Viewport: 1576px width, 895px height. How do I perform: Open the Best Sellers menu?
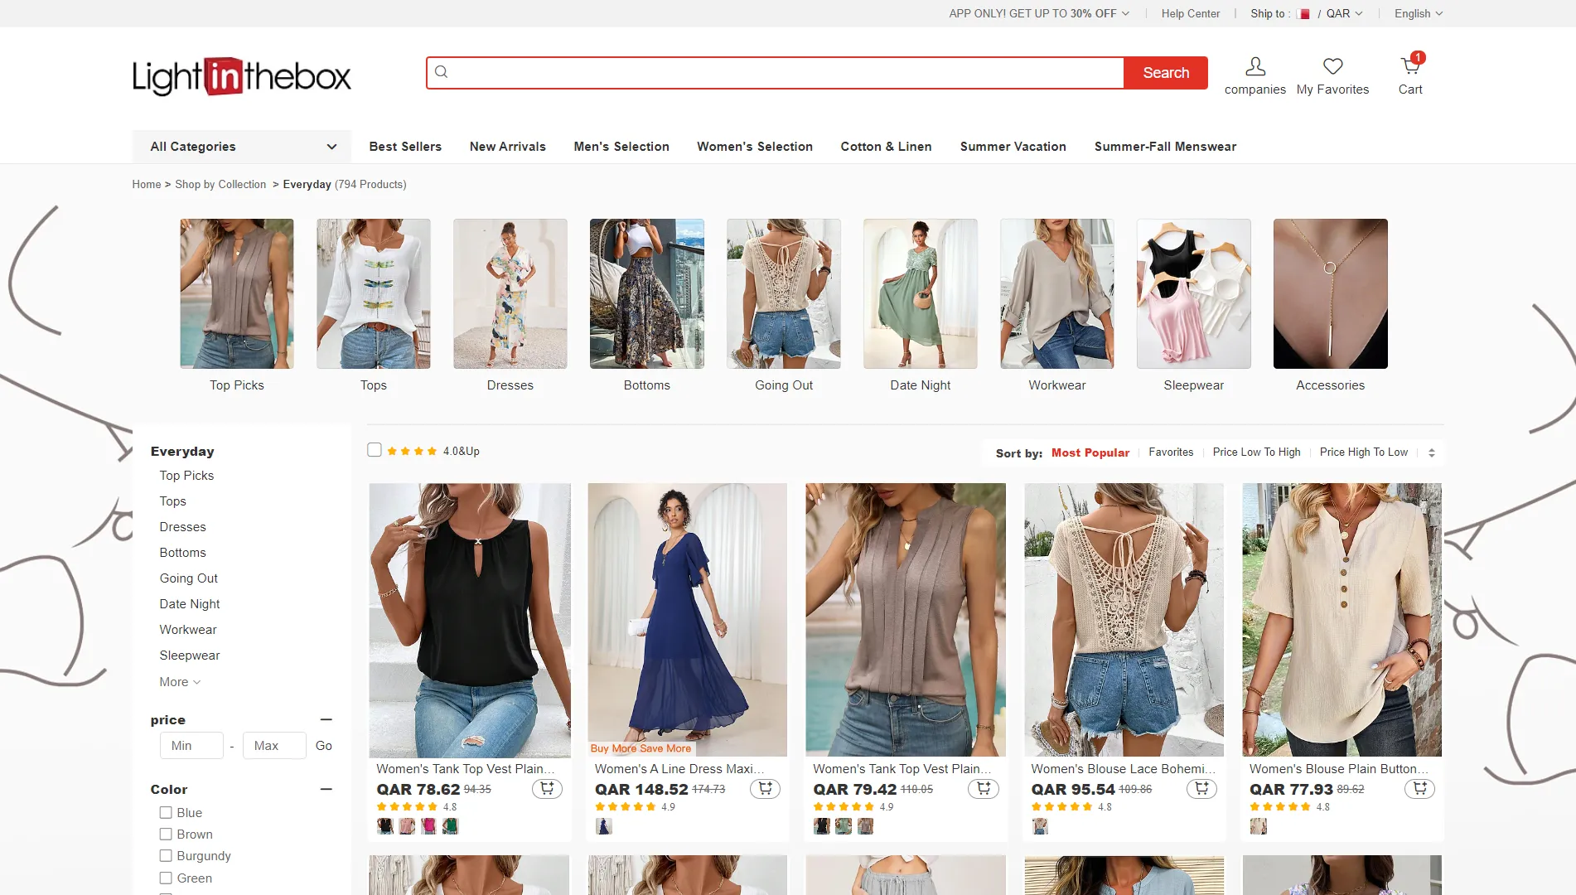click(405, 147)
